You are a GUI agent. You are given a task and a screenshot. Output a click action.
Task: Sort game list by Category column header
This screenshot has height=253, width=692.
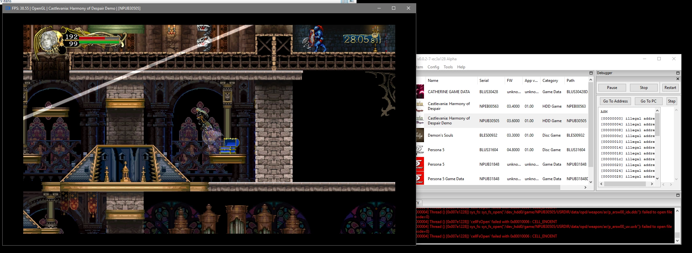550,81
